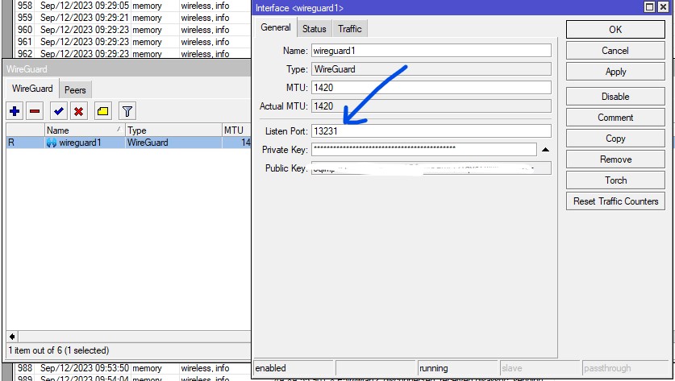
Task: Click '1 item out of 6' status text
Action: click(59, 350)
